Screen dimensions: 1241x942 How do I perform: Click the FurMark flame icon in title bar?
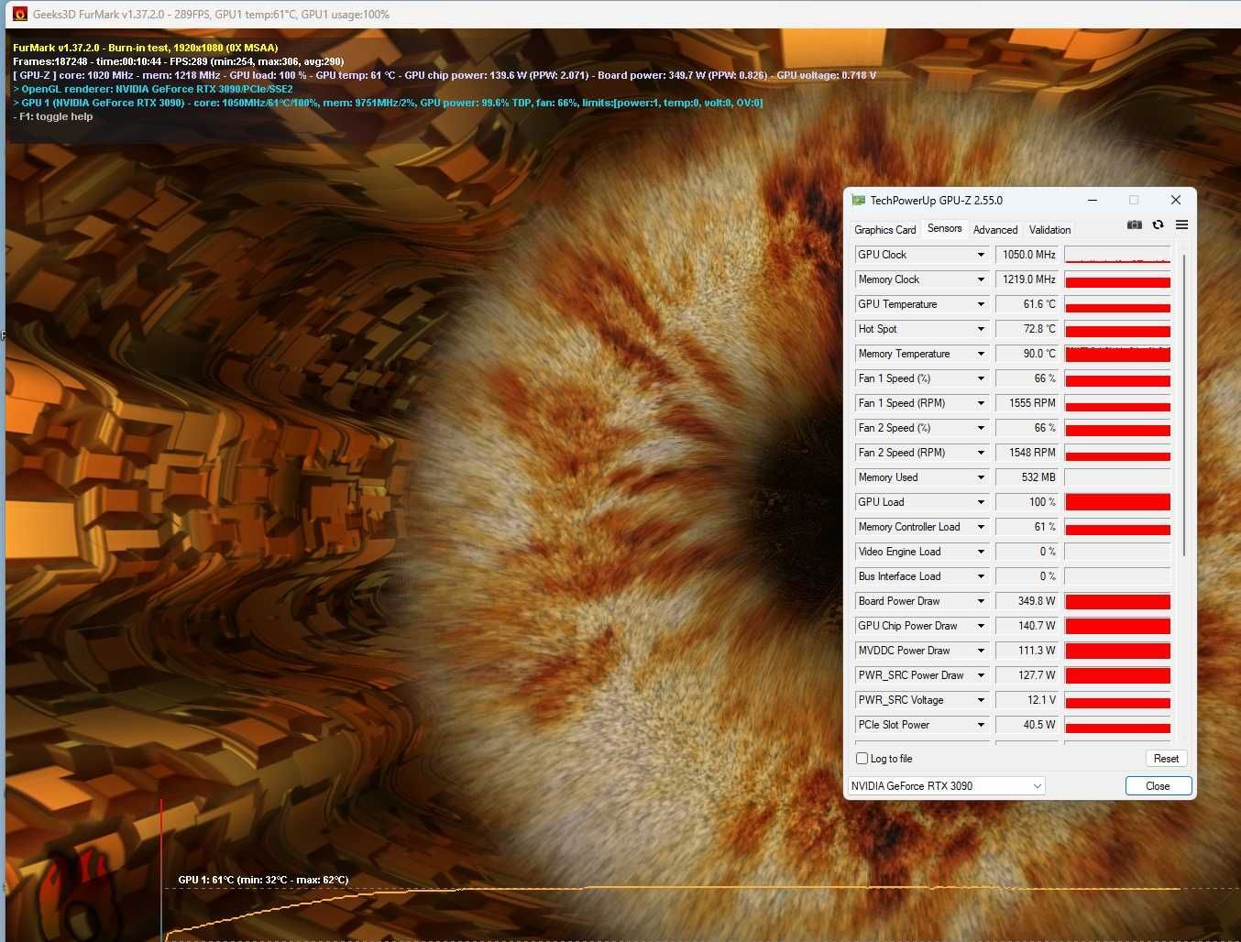(20, 14)
